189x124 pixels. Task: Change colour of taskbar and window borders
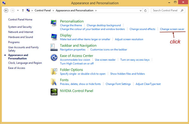92,29
